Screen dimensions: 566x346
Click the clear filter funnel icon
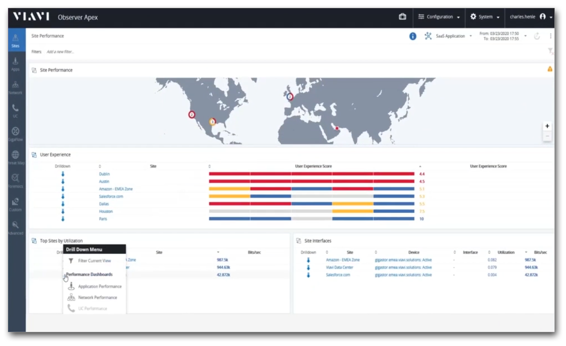click(550, 51)
